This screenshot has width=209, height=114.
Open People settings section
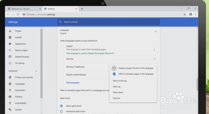[x=18, y=31]
